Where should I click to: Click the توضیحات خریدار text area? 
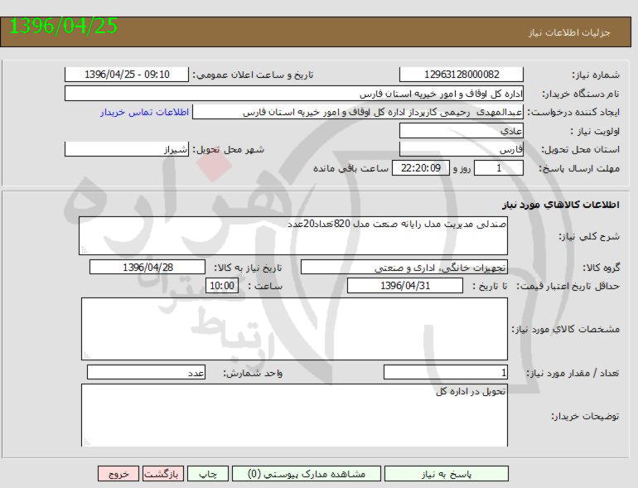click(x=295, y=415)
